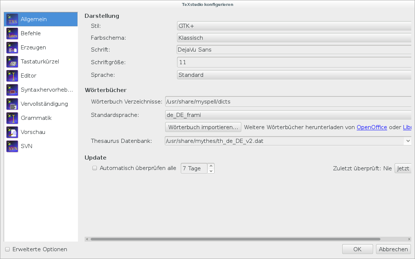Viewport: 415px width, 259px height.
Task: Increase update interval with up arrow
Action: pos(211,166)
